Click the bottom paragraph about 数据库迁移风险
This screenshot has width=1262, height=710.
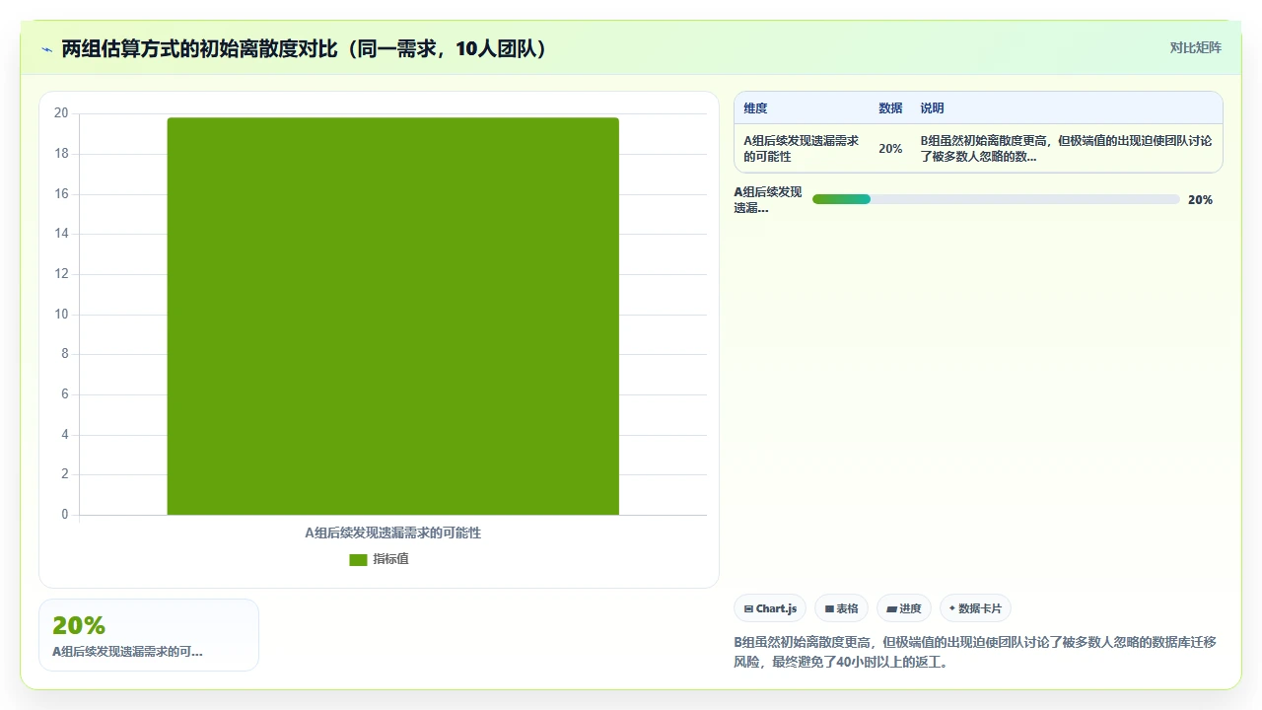pos(975,652)
